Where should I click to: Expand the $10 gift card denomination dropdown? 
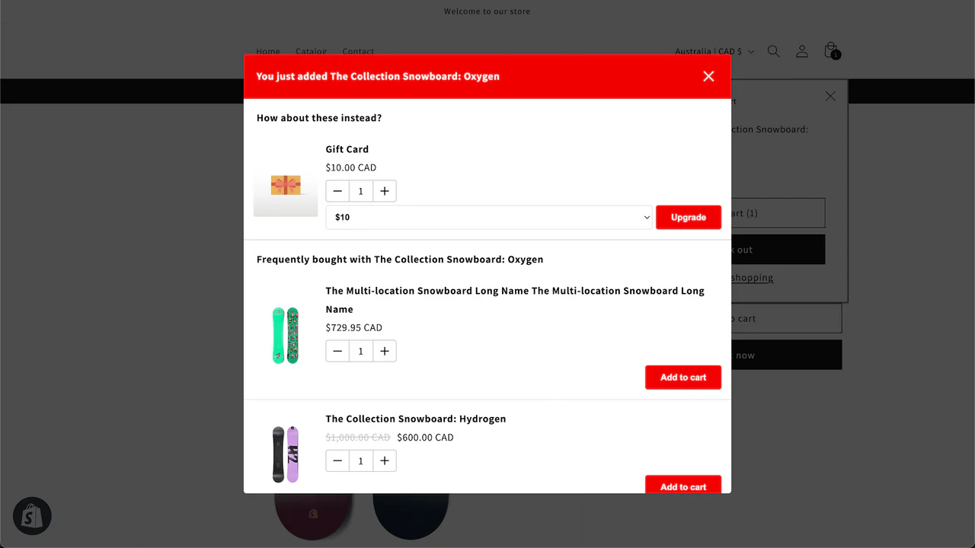(489, 217)
